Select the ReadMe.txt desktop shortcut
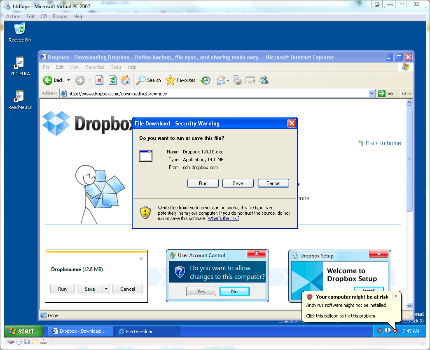 pyautogui.click(x=20, y=100)
